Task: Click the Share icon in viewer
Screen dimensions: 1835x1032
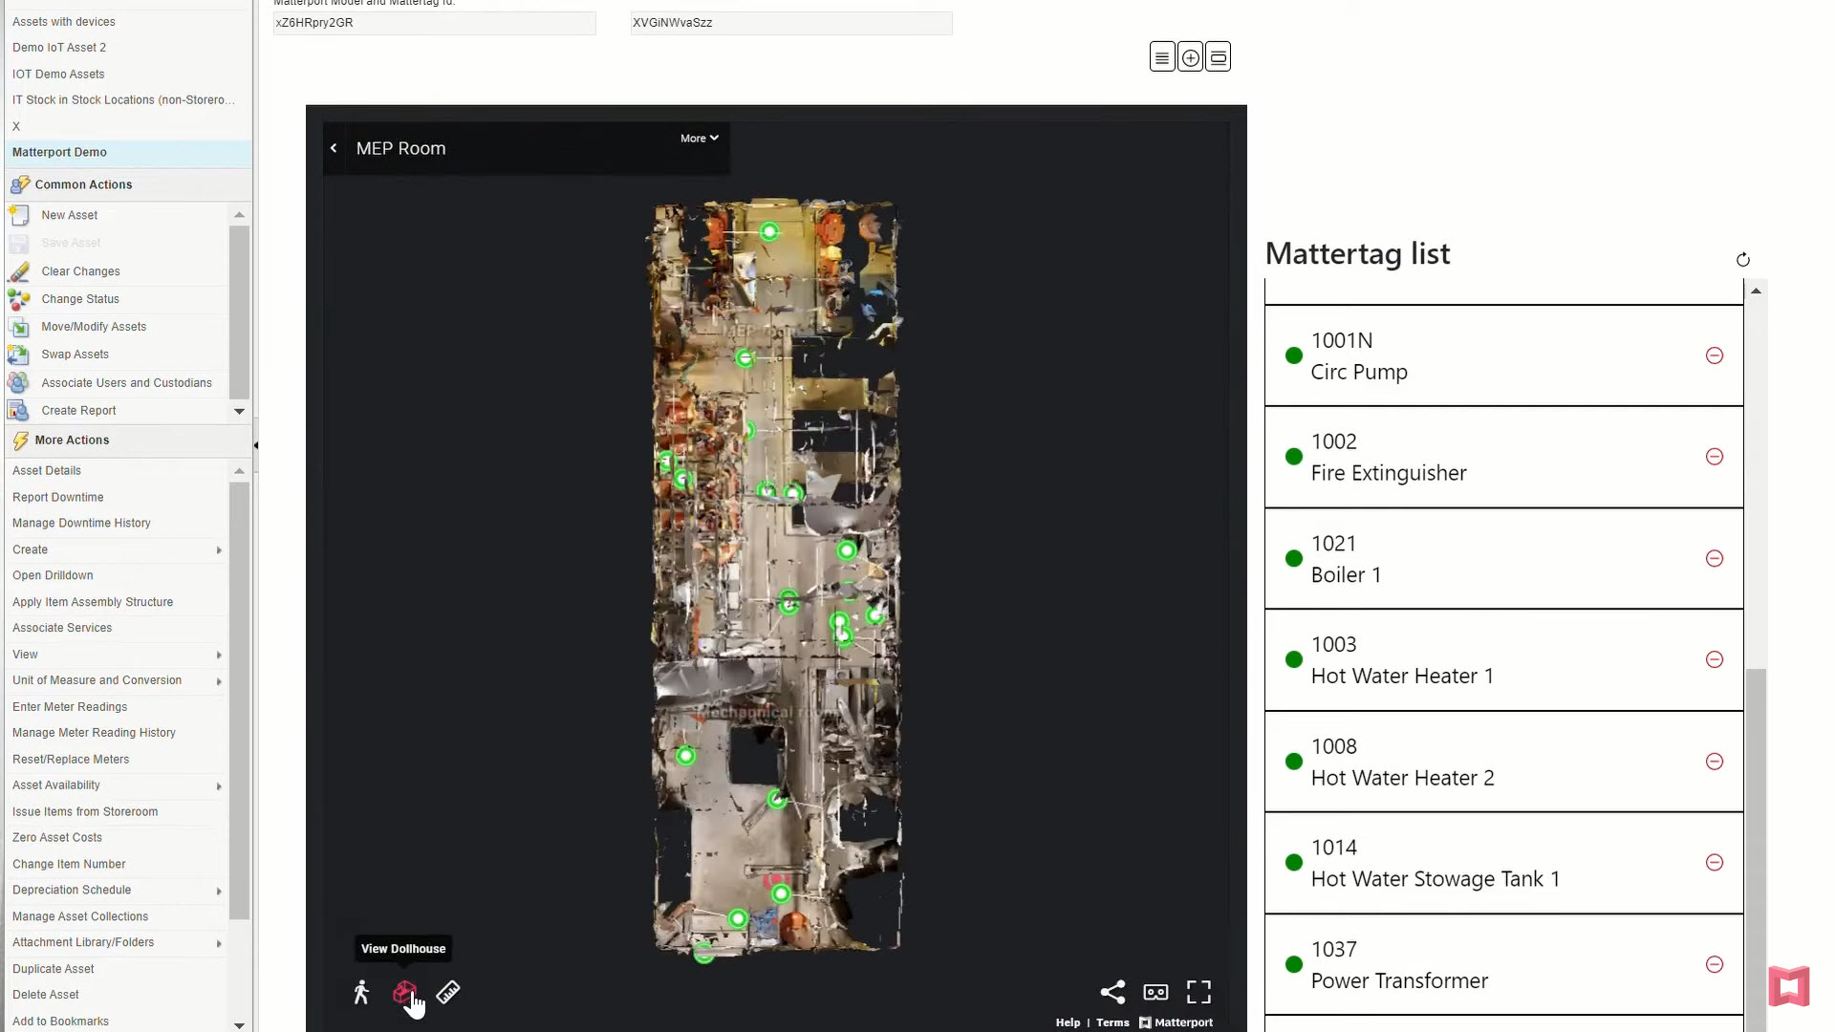Action: coord(1112,992)
